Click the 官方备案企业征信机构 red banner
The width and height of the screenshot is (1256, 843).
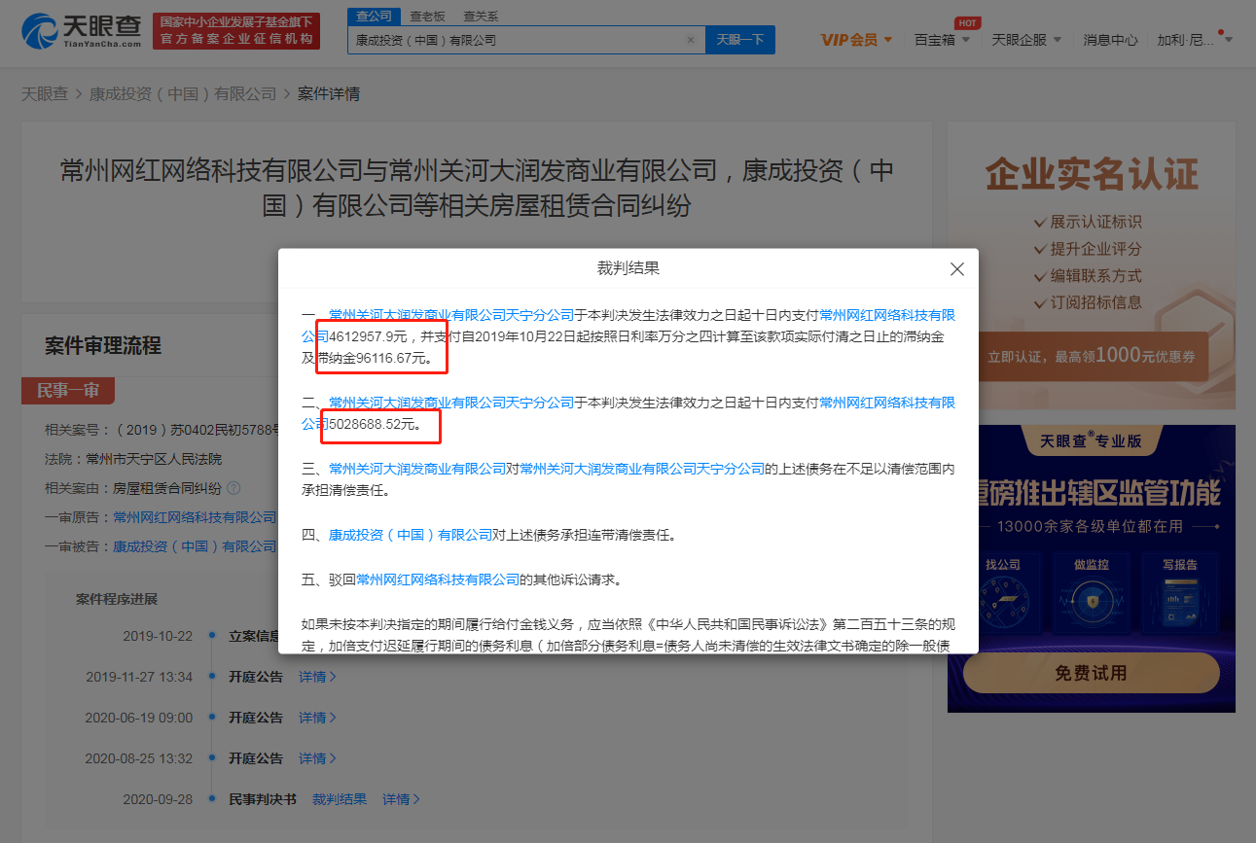(236, 31)
